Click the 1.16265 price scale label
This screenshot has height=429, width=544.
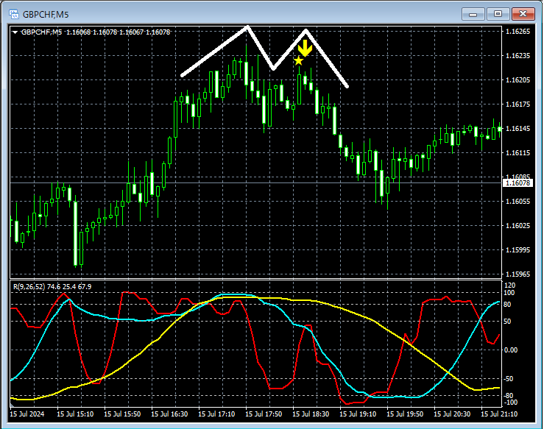(x=518, y=32)
